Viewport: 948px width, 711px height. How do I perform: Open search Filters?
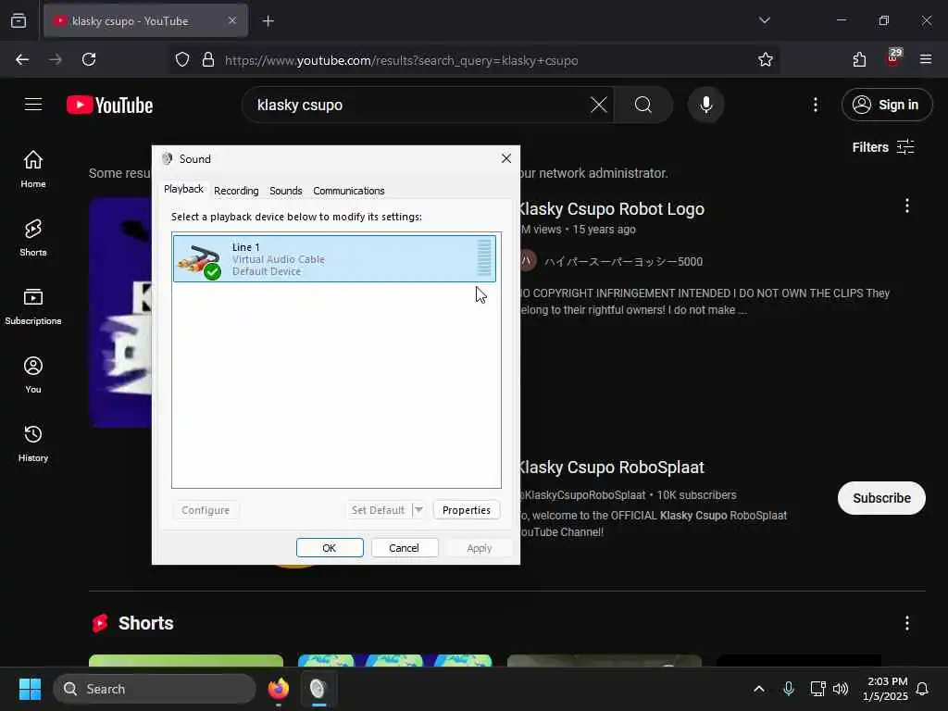(882, 147)
